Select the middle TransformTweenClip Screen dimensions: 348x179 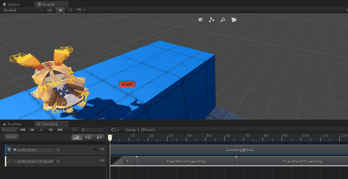186,161
